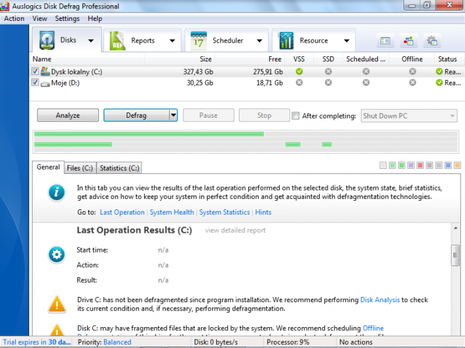
Task: Follow the System Statistics link
Action: [225, 212]
